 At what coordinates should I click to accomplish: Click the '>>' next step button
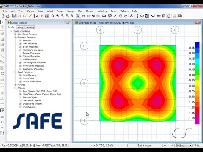click(x=171, y=145)
